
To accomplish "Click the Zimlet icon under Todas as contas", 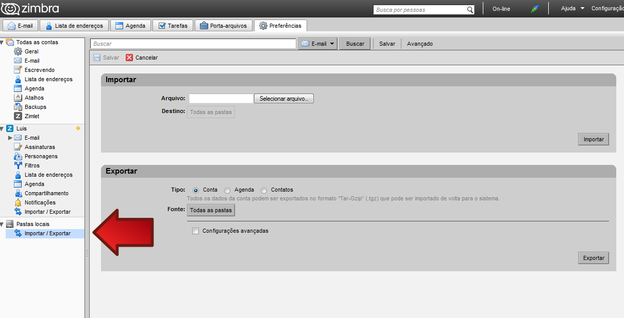I will (18, 116).
